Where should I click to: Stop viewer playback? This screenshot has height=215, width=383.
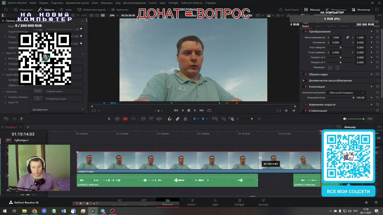click(189, 110)
